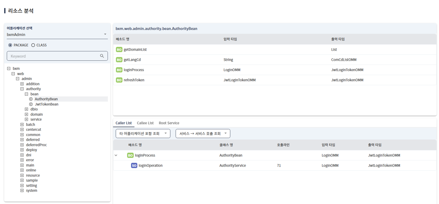Screen dimensions: 439x204
Task: Click the BO badge next to getDomainList
Action: (119, 50)
